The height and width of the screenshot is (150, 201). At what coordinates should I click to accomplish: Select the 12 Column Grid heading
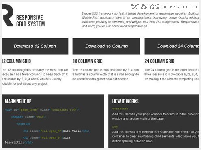(16, 61)
